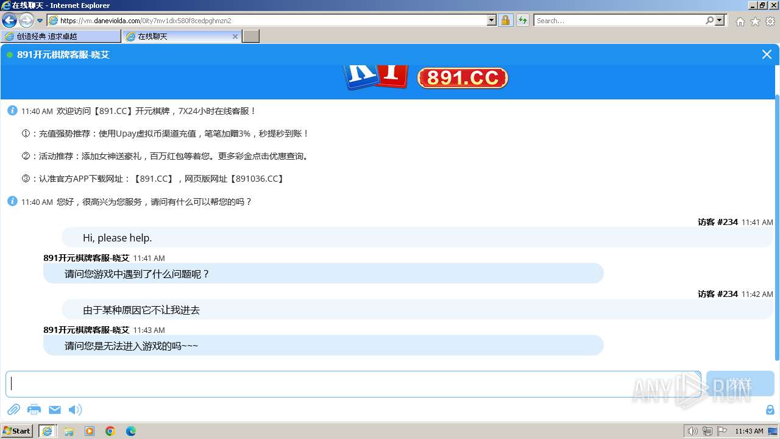
Task: Click the Windows Start button
Action: 17,430
